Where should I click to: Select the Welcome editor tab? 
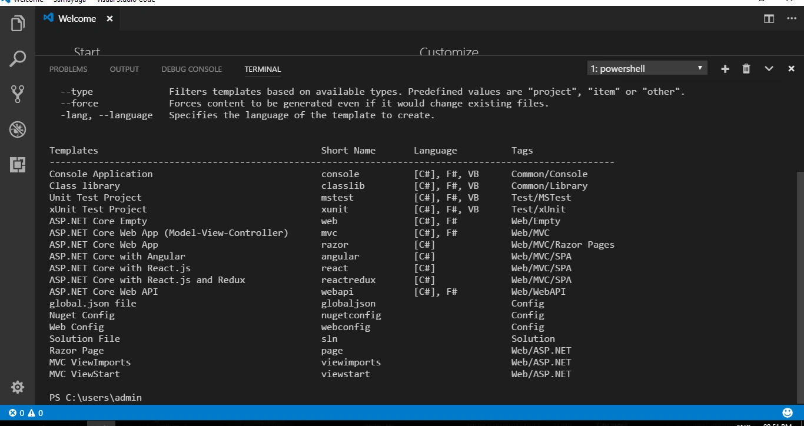78,19
